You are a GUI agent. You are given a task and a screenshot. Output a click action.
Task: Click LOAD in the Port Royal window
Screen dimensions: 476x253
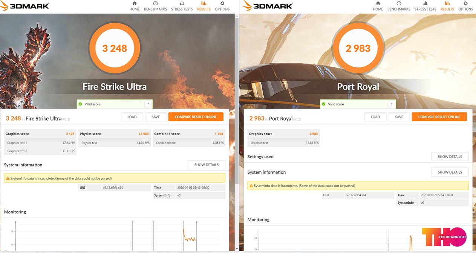coord(375,117)
